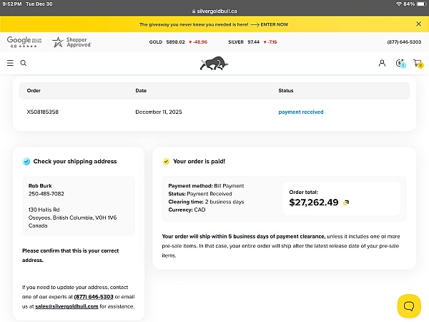The width and height of the screenshot is (429, 322).
Task: Open the hamburger navigation menu
Action: click(x=10, y=63)
